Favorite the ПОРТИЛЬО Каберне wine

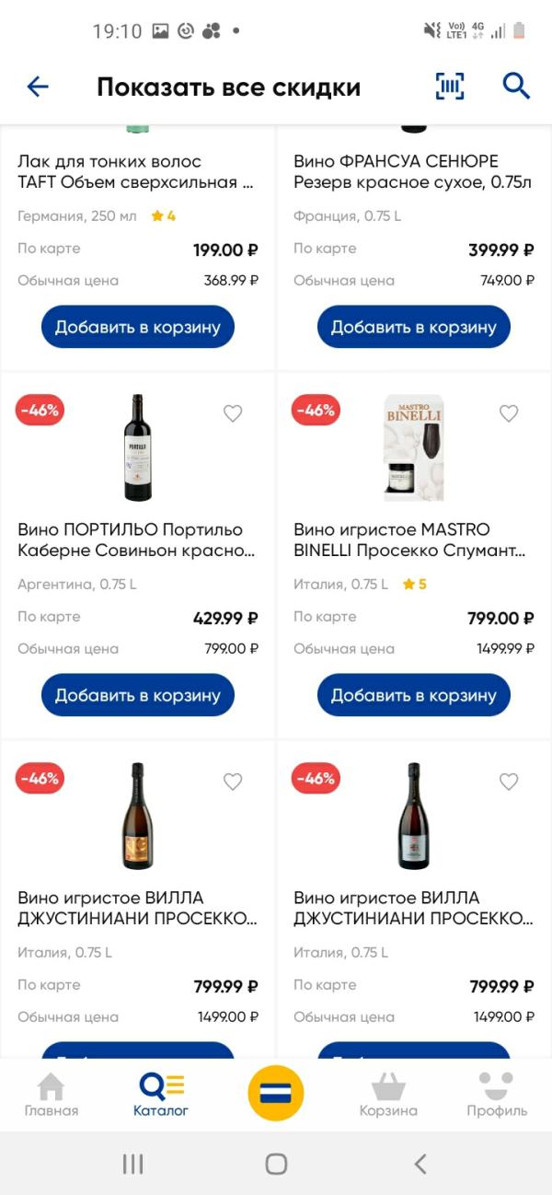coord(233,413)
